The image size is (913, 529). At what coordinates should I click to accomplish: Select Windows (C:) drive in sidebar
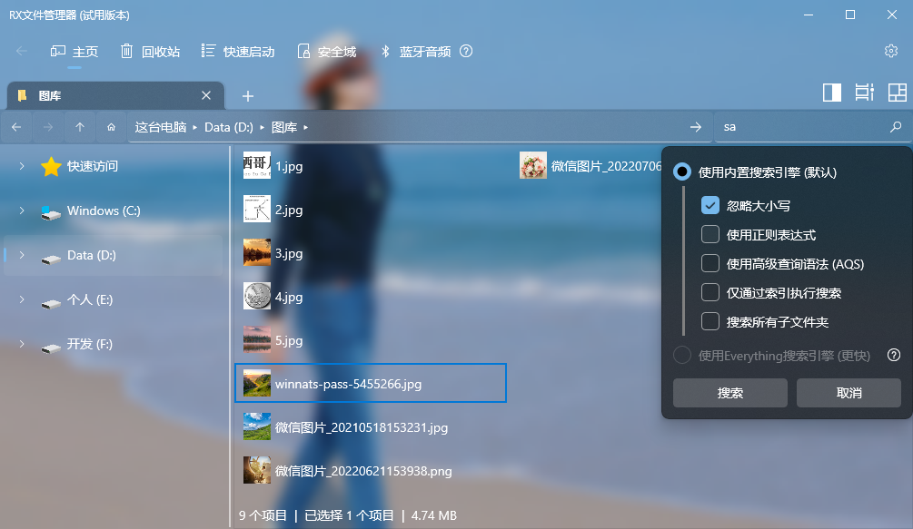pyautogui.click(x=104, y=211)
